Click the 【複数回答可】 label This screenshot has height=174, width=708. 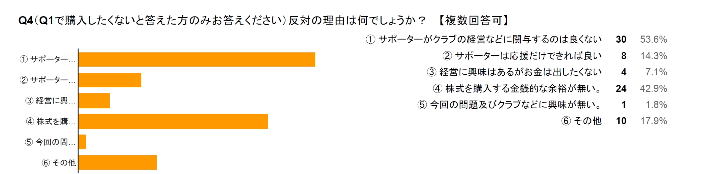473,21
